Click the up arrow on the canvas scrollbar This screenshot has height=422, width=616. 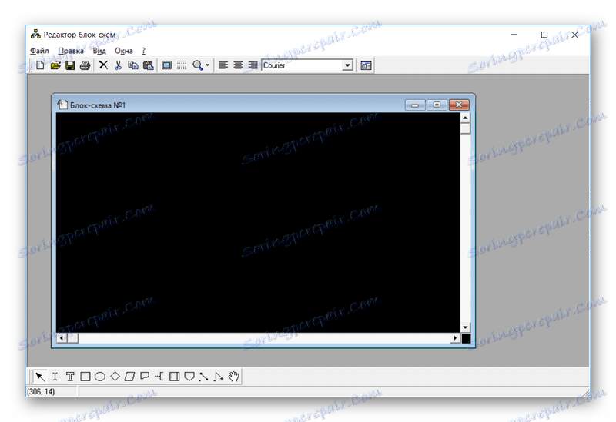point(465,118)
